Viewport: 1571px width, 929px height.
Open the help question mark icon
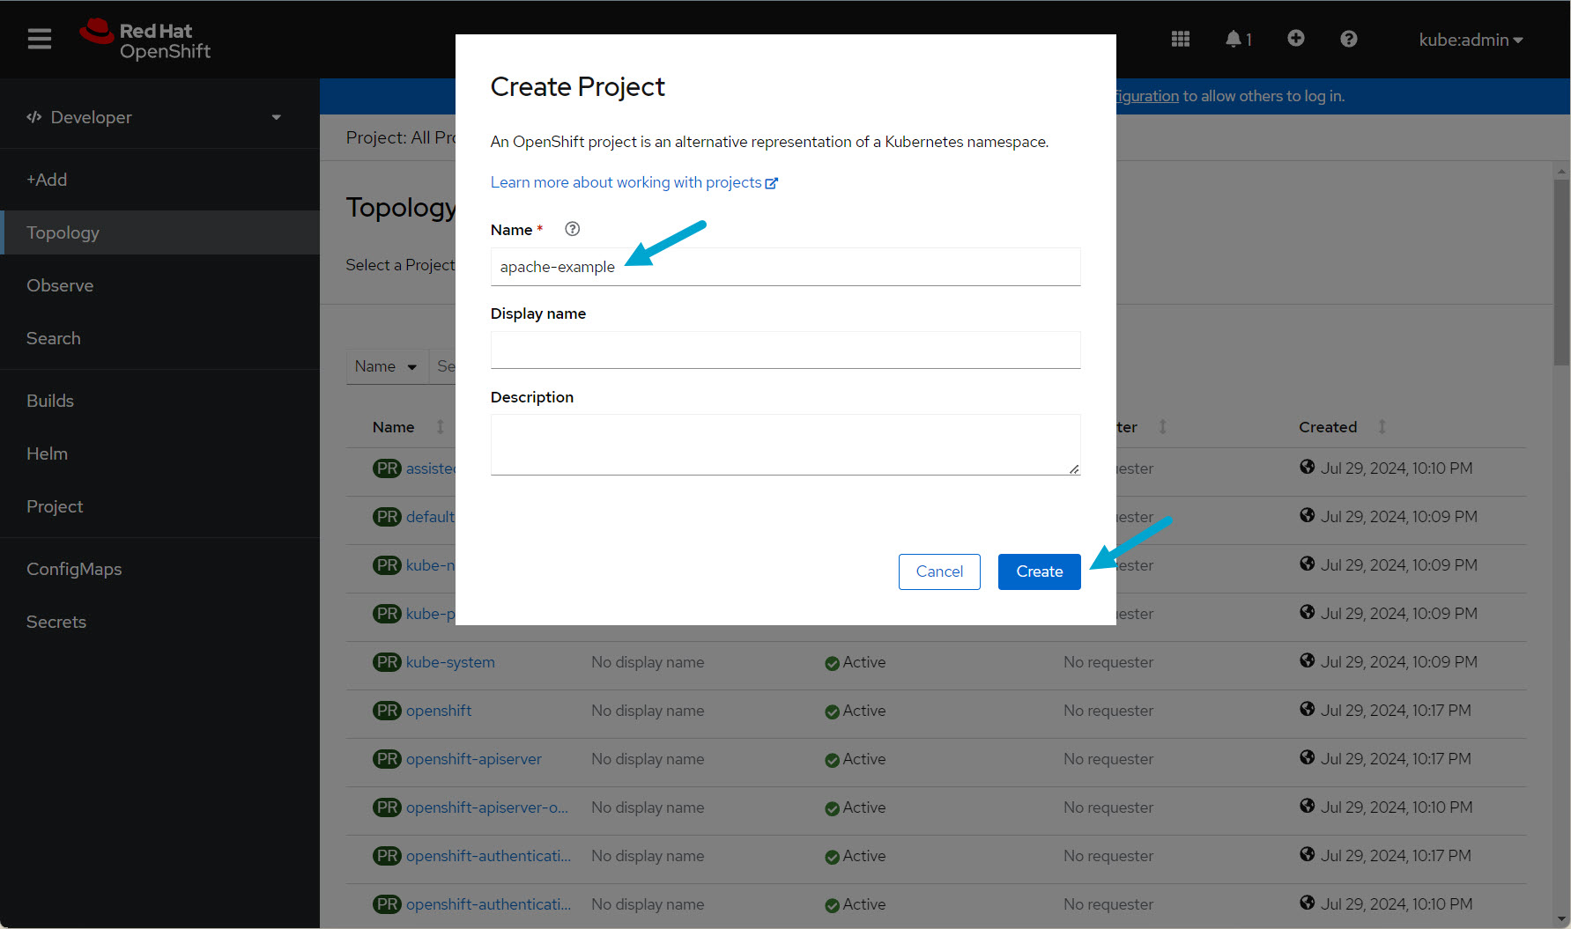click(x=1349, y=38)
